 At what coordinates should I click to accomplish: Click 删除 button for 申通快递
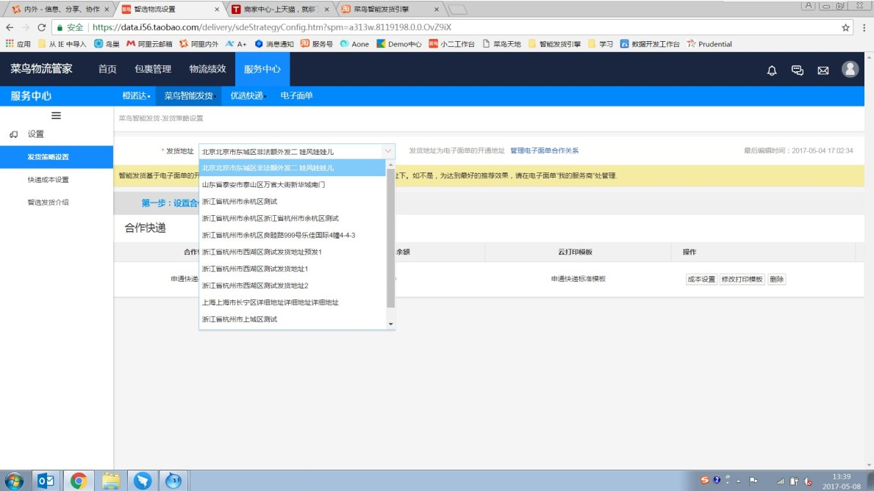776,279
